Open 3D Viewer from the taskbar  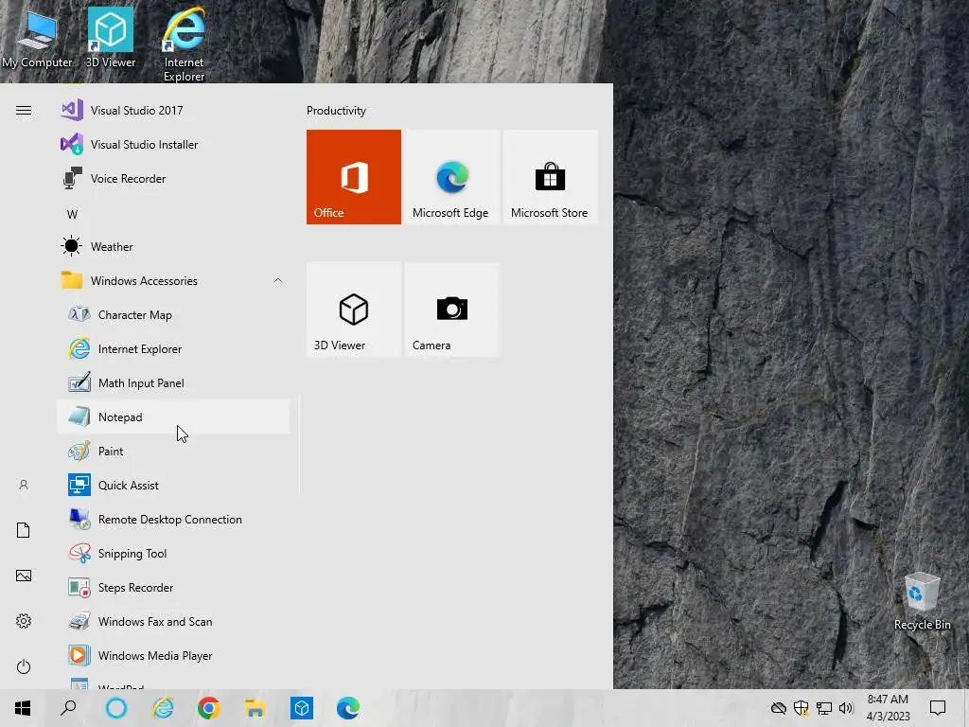[x=302, y=708]
